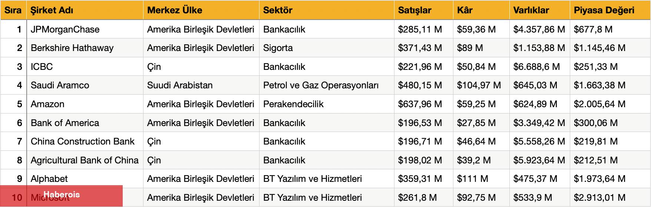The image size is (651, 207).
Task: Click Amazon's $637,96 M sales value
Action: 420,104
